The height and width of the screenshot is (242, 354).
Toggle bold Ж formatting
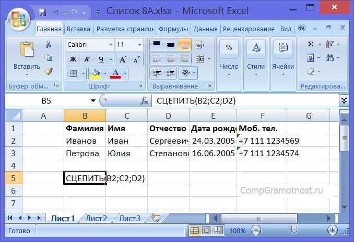73,59
